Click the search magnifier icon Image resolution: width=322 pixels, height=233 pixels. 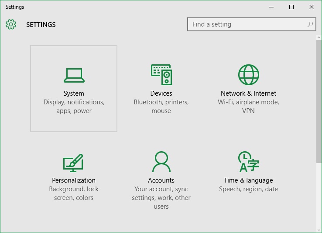(x=310, y=24)
